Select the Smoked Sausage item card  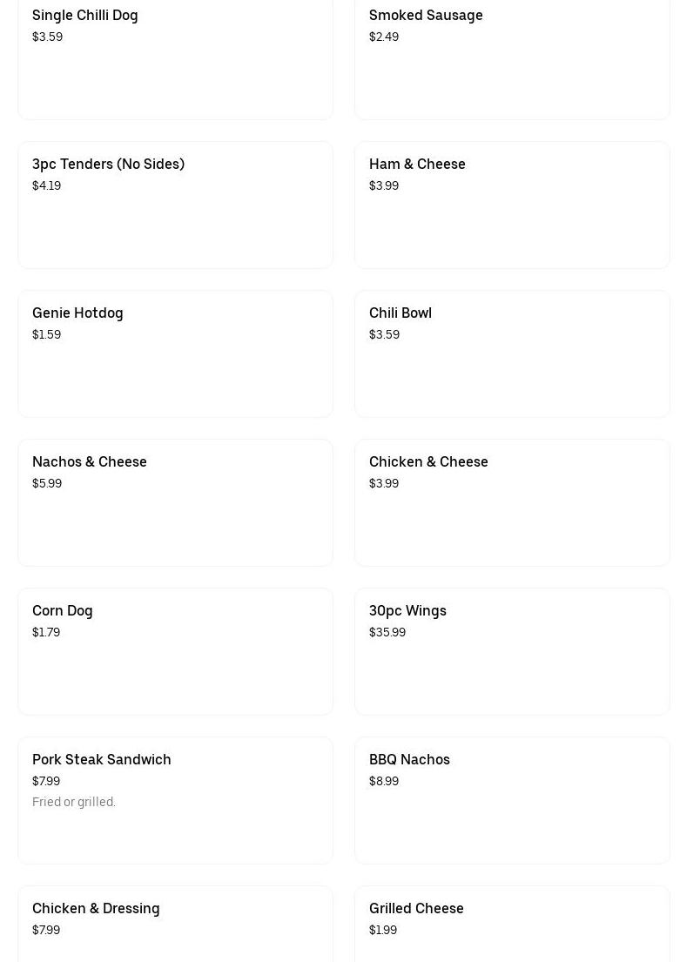point(511,61)
